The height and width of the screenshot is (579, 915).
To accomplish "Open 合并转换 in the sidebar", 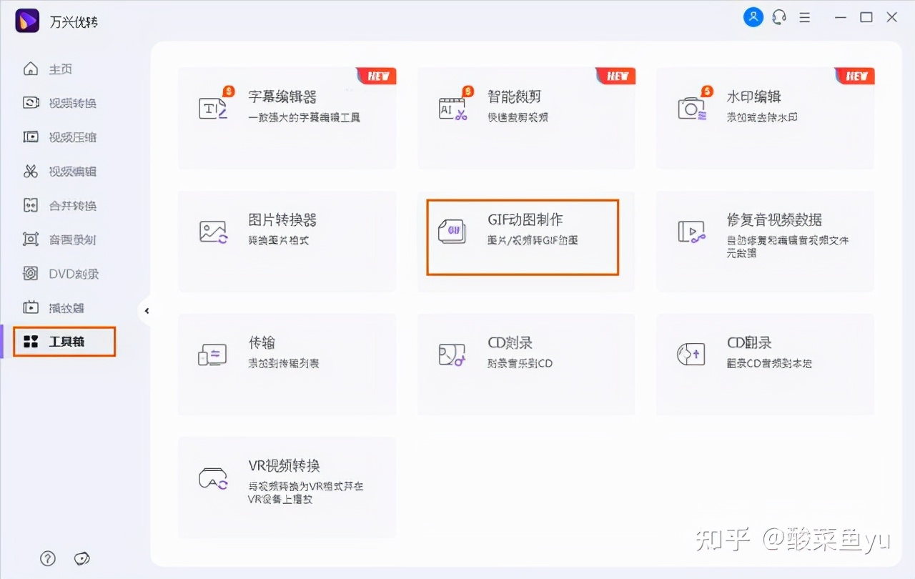I will [x=72, y=206].
